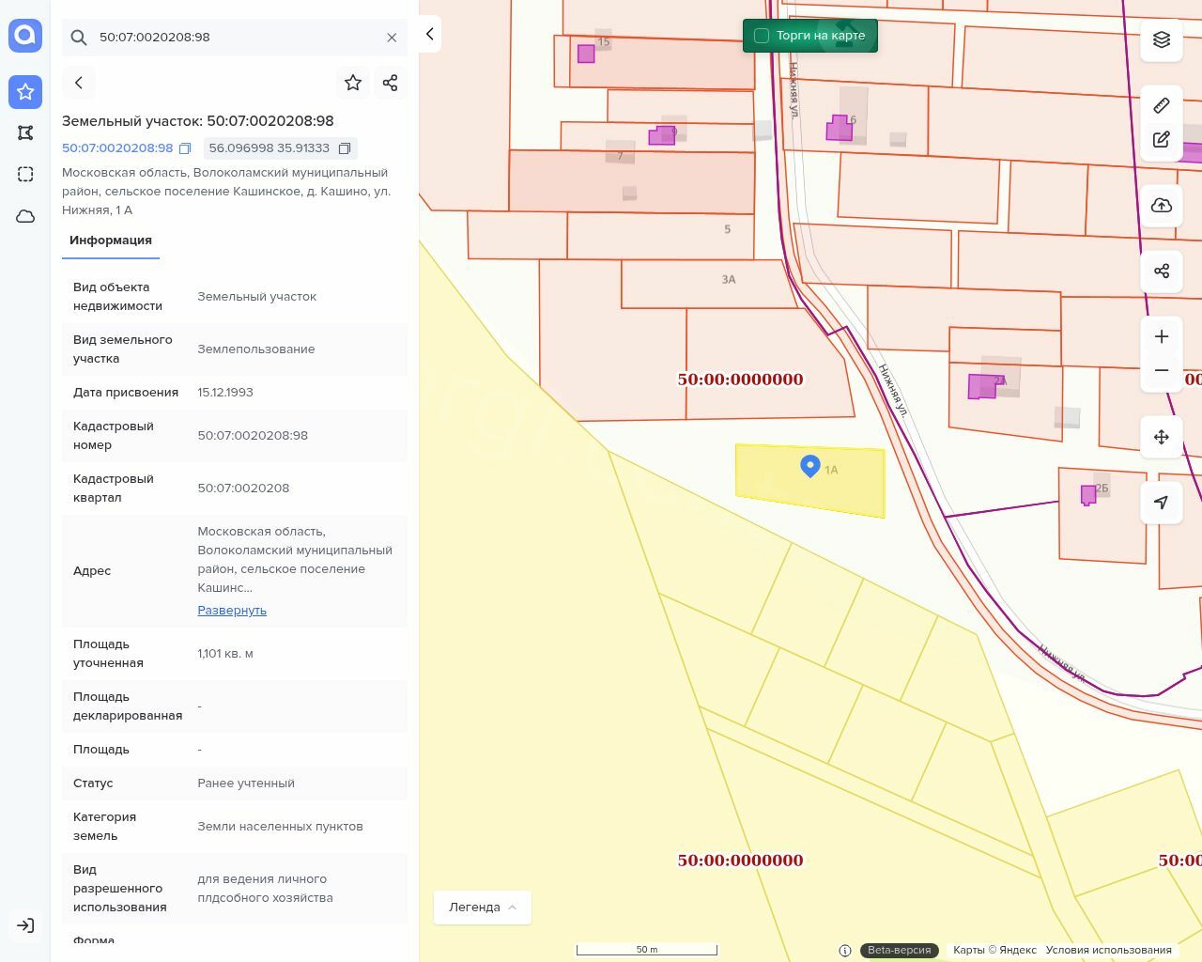Expand the full address via Развернуть

pos(232,611)
